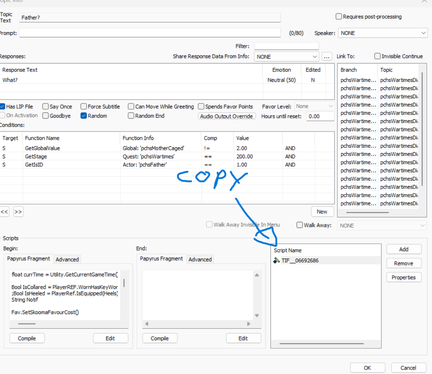This screenshot has height=374, width=432.
Task: Click inside the Filter text field
Action: (286, 46)
